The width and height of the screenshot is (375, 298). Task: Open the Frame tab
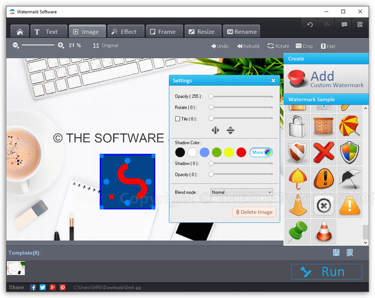(x=164, y=32)
